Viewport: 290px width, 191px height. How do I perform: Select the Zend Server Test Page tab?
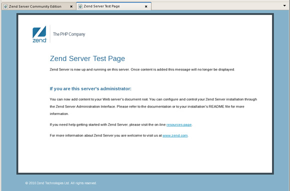(113, 6)
